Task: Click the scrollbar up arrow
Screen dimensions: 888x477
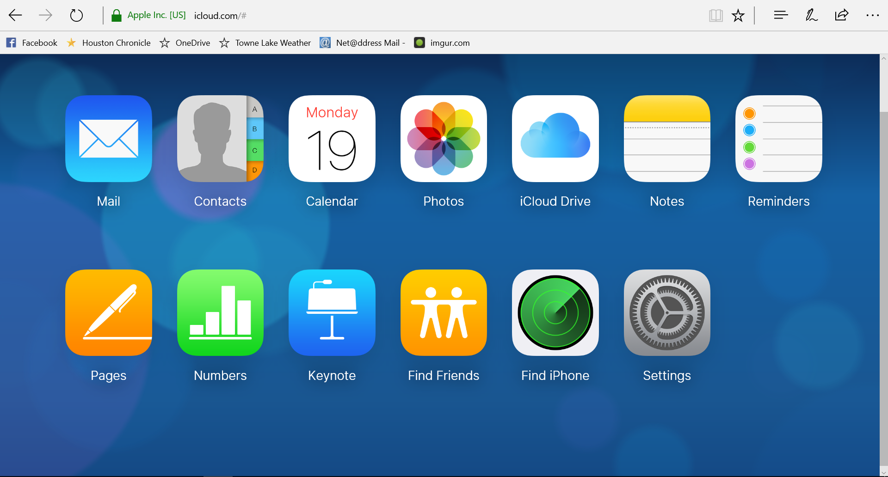Action: [x=884, y=59]
